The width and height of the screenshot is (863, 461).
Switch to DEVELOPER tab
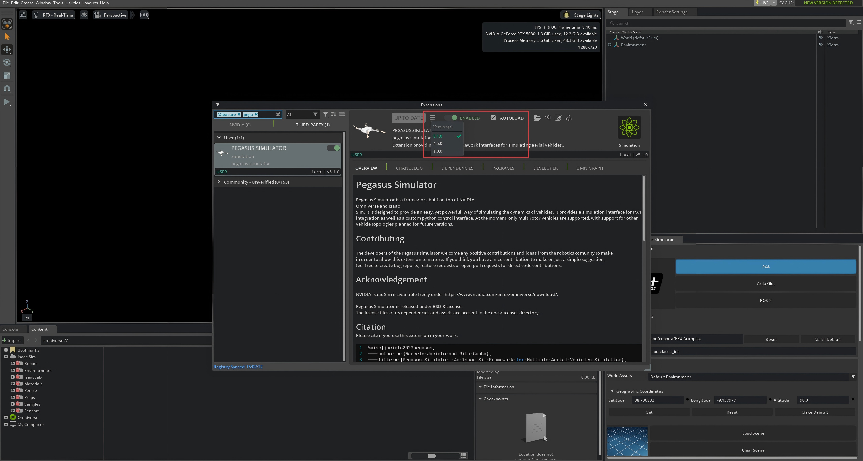tap(545, 168)
